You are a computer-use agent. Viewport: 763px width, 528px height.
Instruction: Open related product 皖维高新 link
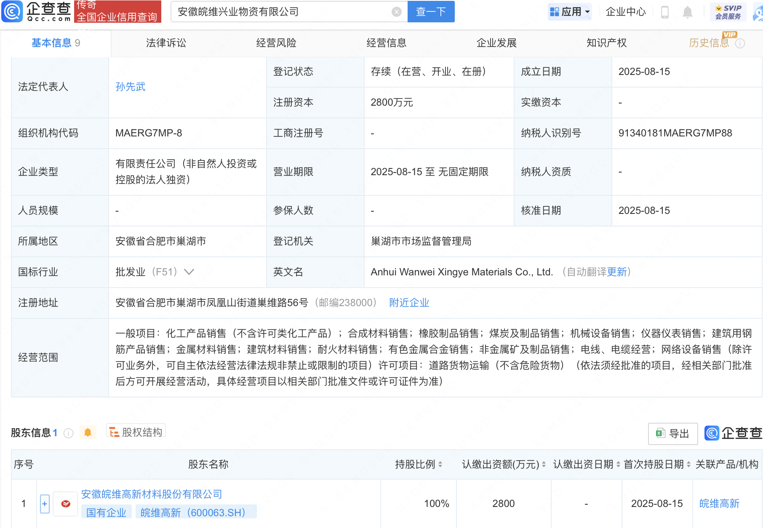(719, 504)
